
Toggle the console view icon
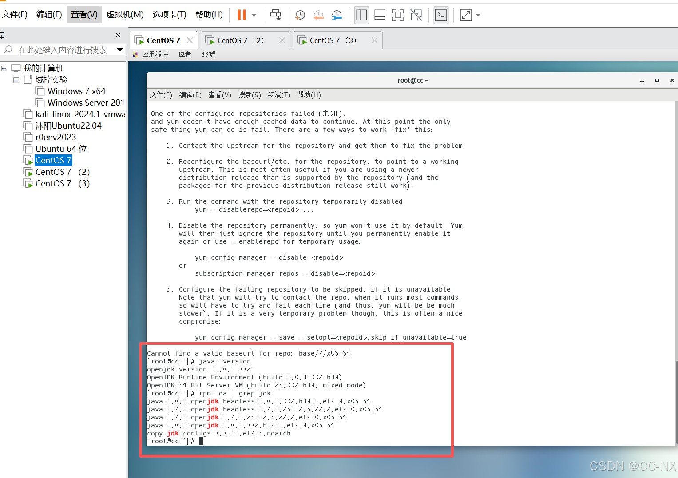[x=441, y=15]
